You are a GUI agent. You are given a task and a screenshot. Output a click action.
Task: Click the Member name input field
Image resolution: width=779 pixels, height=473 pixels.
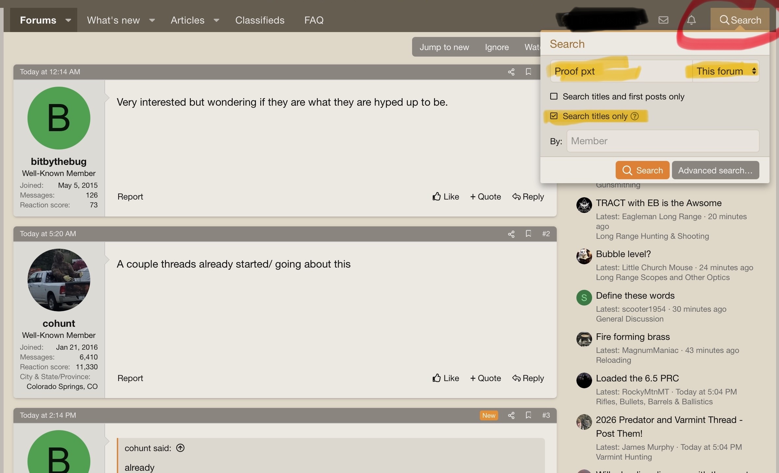663,141
